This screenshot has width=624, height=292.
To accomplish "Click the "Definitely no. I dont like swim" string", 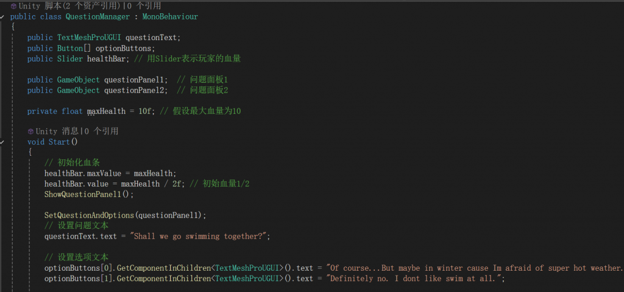I will click(x=415, y=279).
